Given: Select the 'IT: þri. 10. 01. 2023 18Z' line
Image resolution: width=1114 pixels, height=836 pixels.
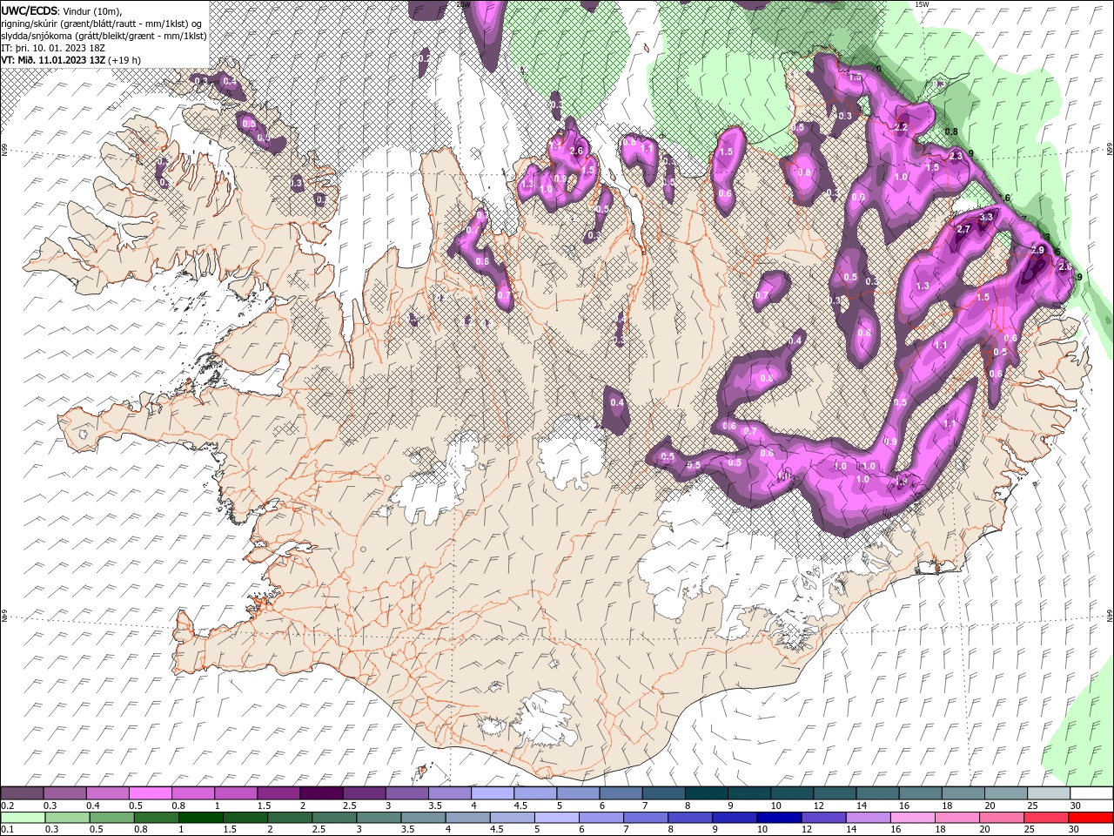Looking at the screenshot, I should click(x=53, y=48).
